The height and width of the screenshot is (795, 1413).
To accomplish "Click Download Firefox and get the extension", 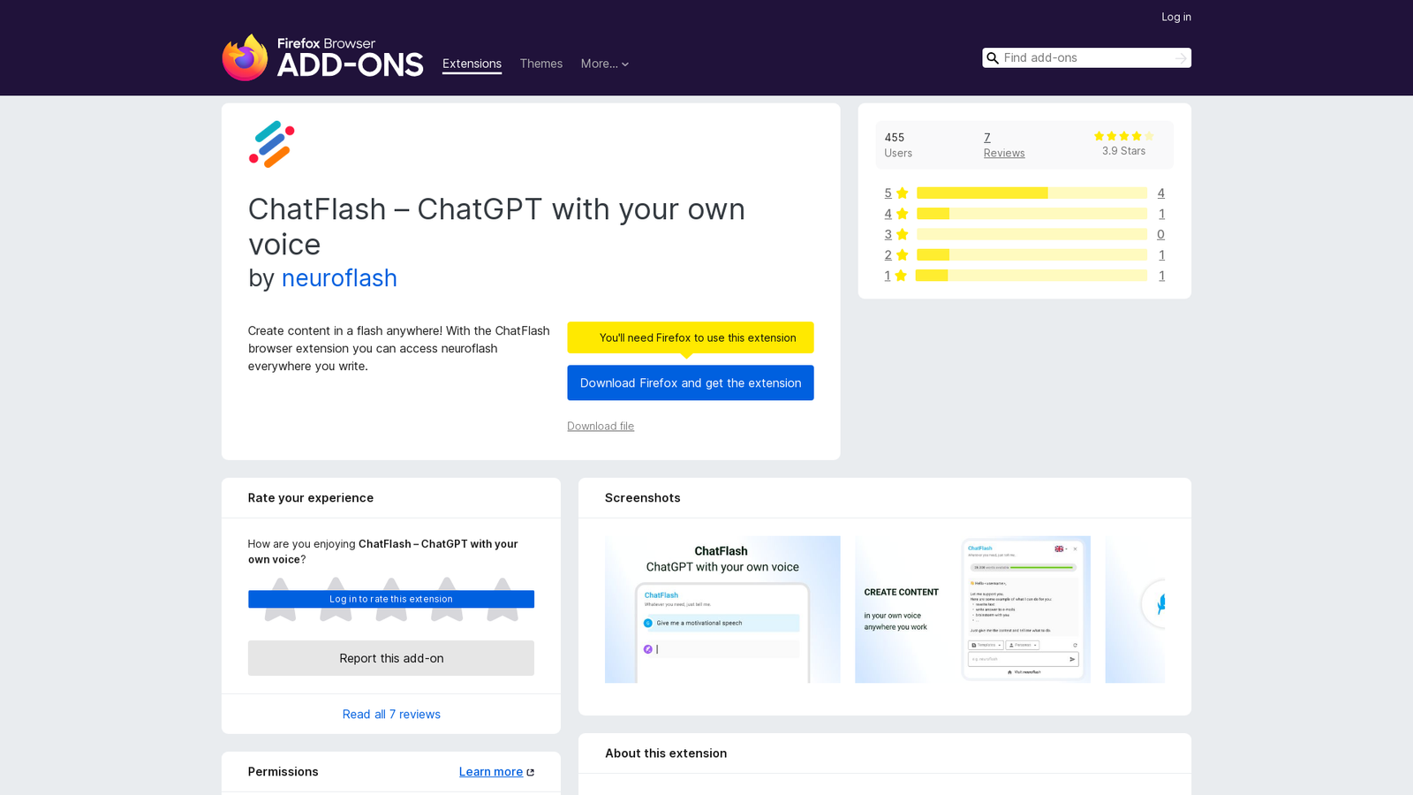I will point(691,382).
